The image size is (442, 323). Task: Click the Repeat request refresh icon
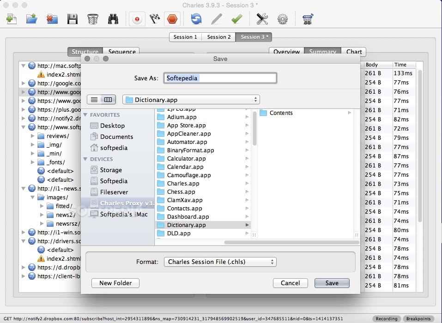click(x=196, y=19)
